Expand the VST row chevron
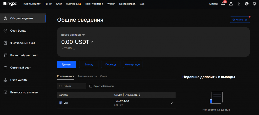The image size is (259, 115). (x=172, y=103)
